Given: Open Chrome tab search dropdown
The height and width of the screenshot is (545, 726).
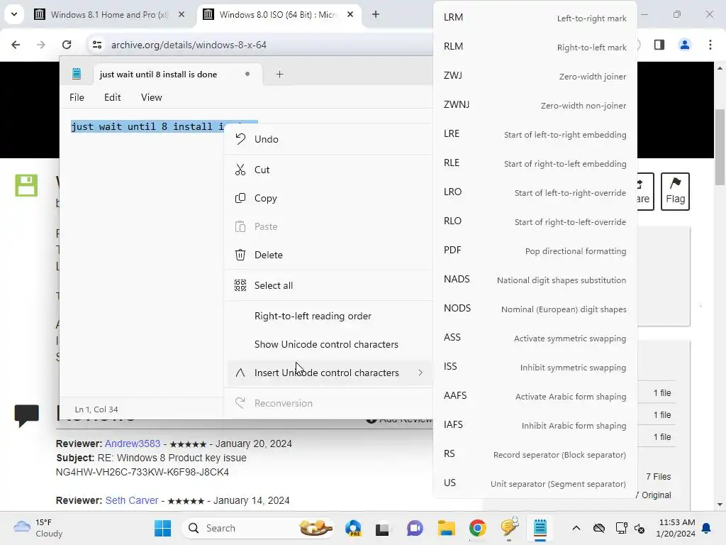Looking at the screenshot, I should tap(14, 14).
